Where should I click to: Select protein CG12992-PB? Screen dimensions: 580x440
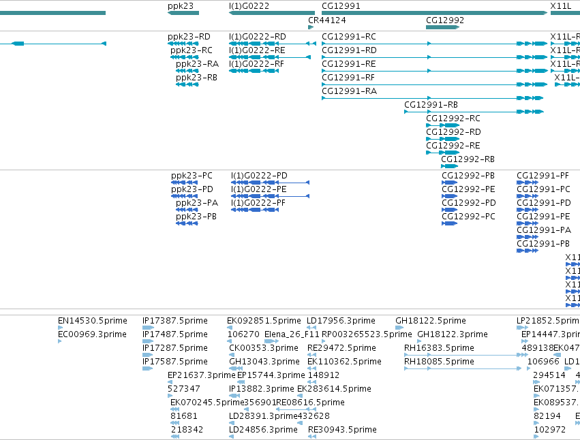(450, 183)
